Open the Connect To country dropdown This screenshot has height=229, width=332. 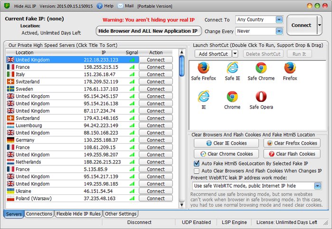click(279, 19)
